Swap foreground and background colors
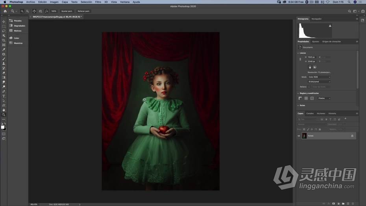366x206 pixels. coord(5,124)
